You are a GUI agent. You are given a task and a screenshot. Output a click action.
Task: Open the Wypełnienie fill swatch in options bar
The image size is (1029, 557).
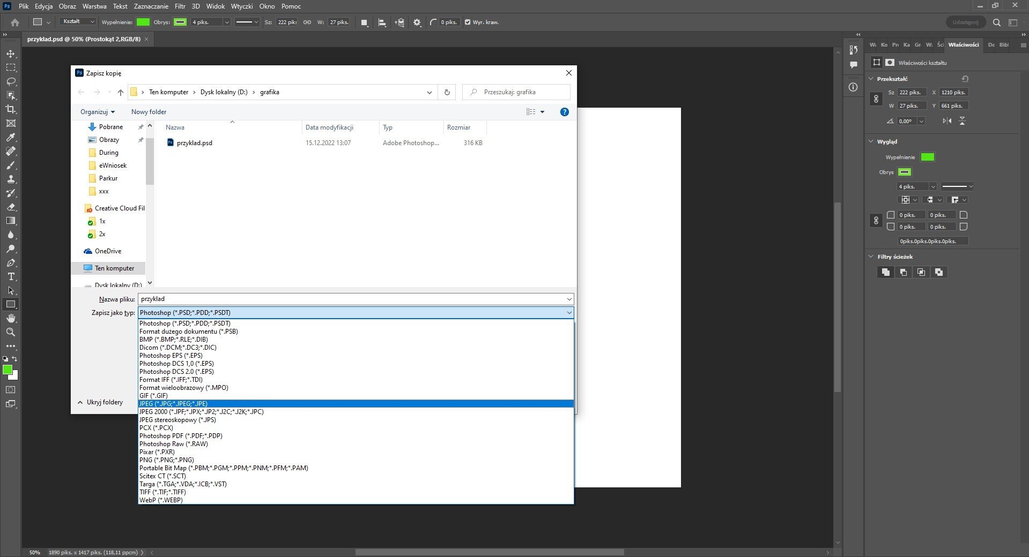coord(143,22)
